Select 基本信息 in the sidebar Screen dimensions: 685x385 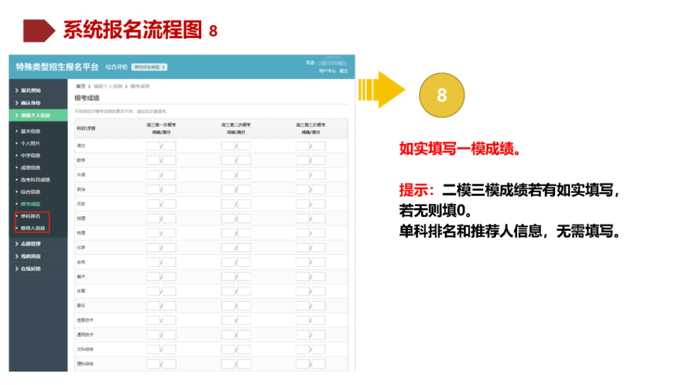32,131
